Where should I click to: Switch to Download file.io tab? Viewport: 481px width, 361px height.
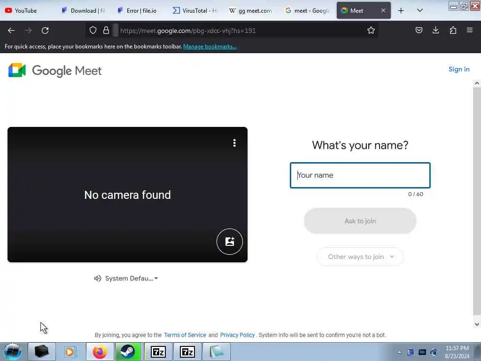[x=84, y=11]
